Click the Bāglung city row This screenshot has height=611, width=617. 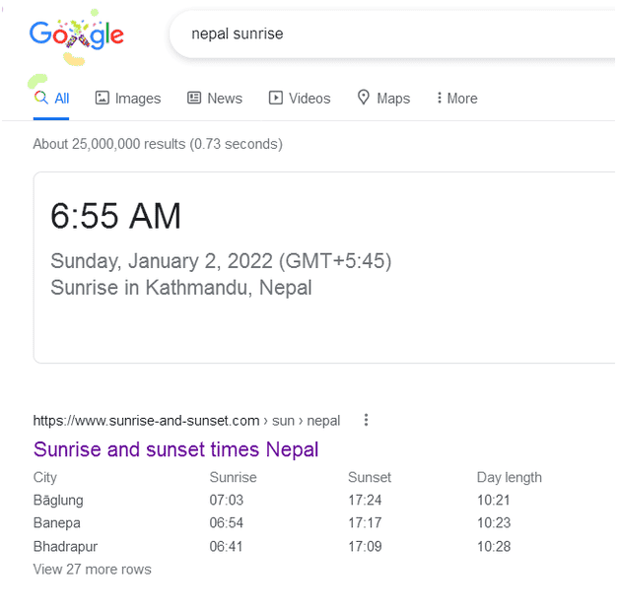[x=58, y=501]
